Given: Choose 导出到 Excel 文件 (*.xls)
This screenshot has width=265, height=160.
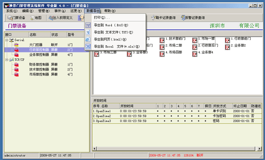Looking at the screenshot, I should (115, 47).
